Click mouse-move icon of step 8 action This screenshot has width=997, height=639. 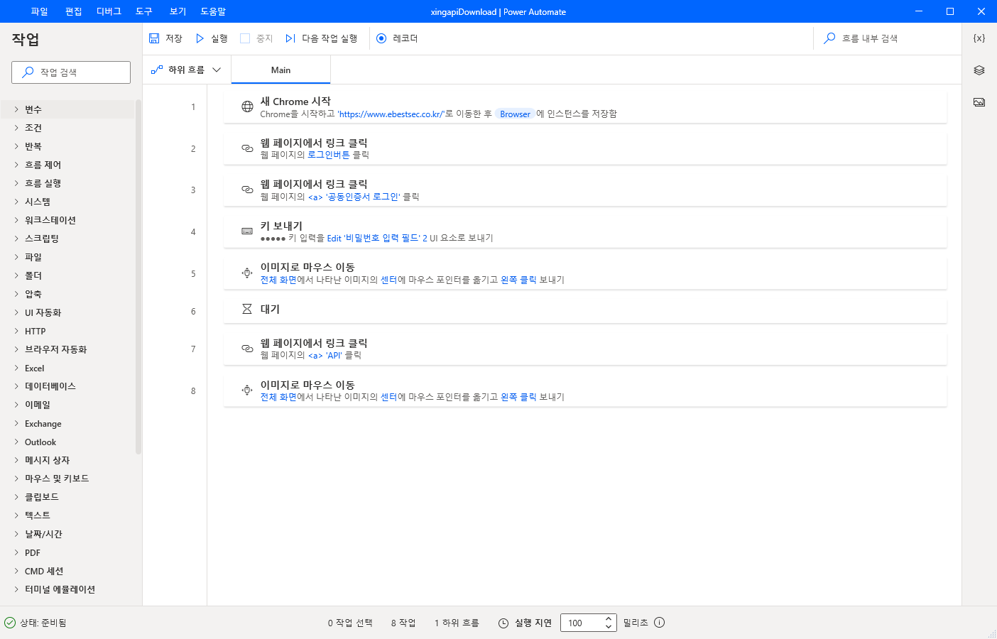click(x=247, y=390)
